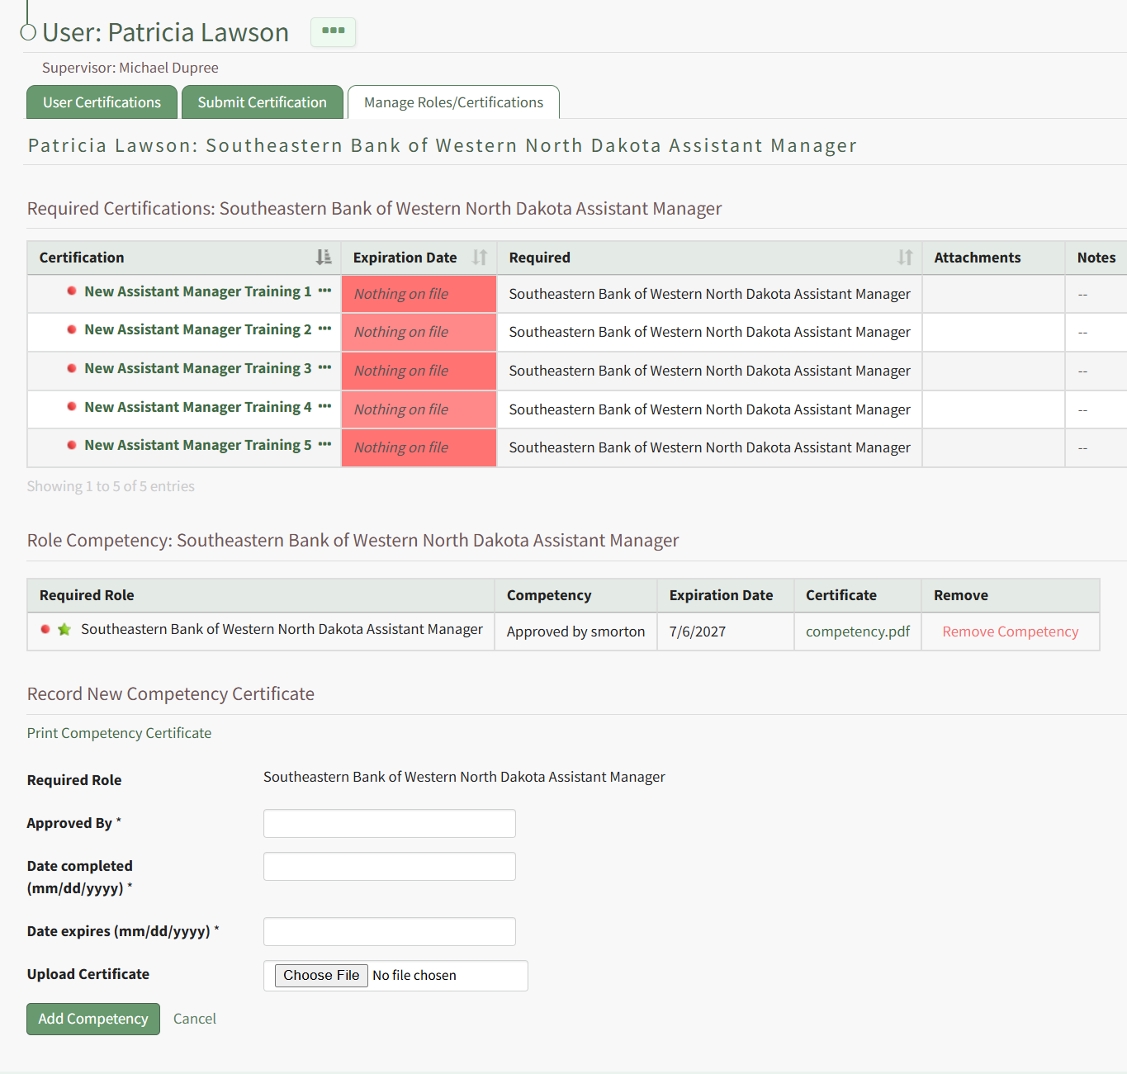Switch to the User Certifications tab

pyautogui.click(x=102, y=102)
